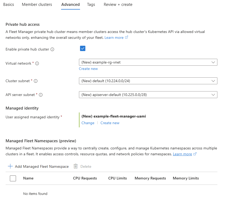Click the Private hub access heading
Viewport: 227px width, 201px height.
23,24
